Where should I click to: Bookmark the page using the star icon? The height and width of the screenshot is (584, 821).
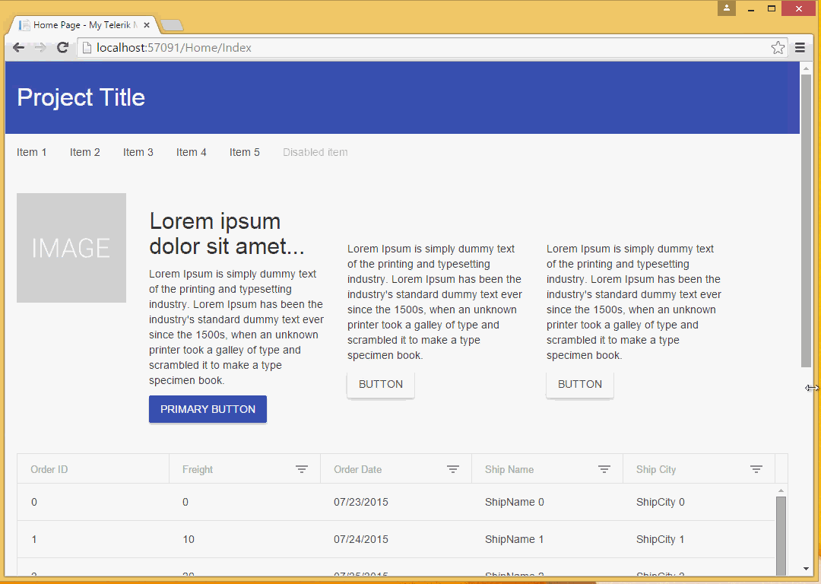pyautogui.click(x=778, y=47)
